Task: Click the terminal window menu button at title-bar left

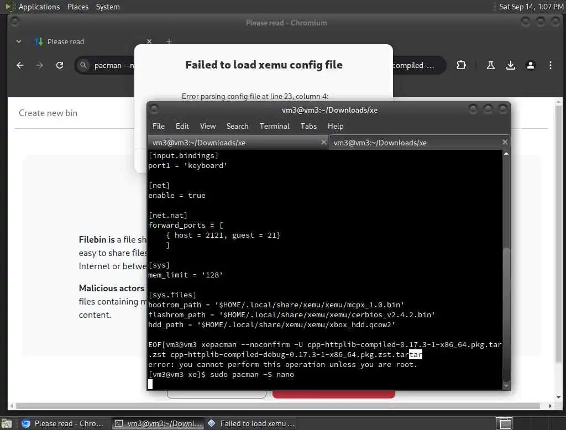Action: tap(154, 109)
